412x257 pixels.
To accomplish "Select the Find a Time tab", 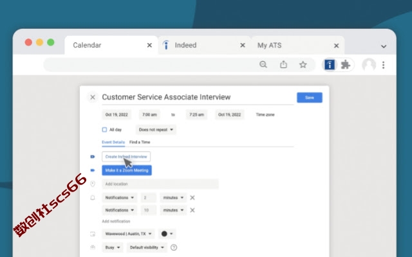I will tap(140, 142).
